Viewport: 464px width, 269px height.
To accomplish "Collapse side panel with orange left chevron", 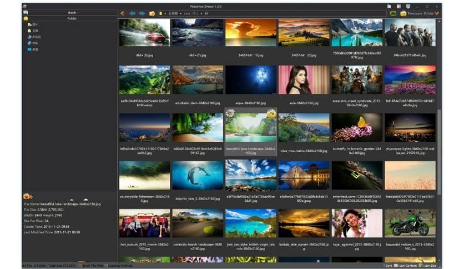I will [123, 13].
